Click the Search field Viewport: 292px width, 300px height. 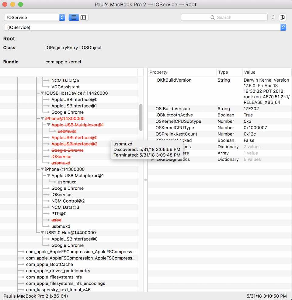pyautogui.click(x=224, y=17)
